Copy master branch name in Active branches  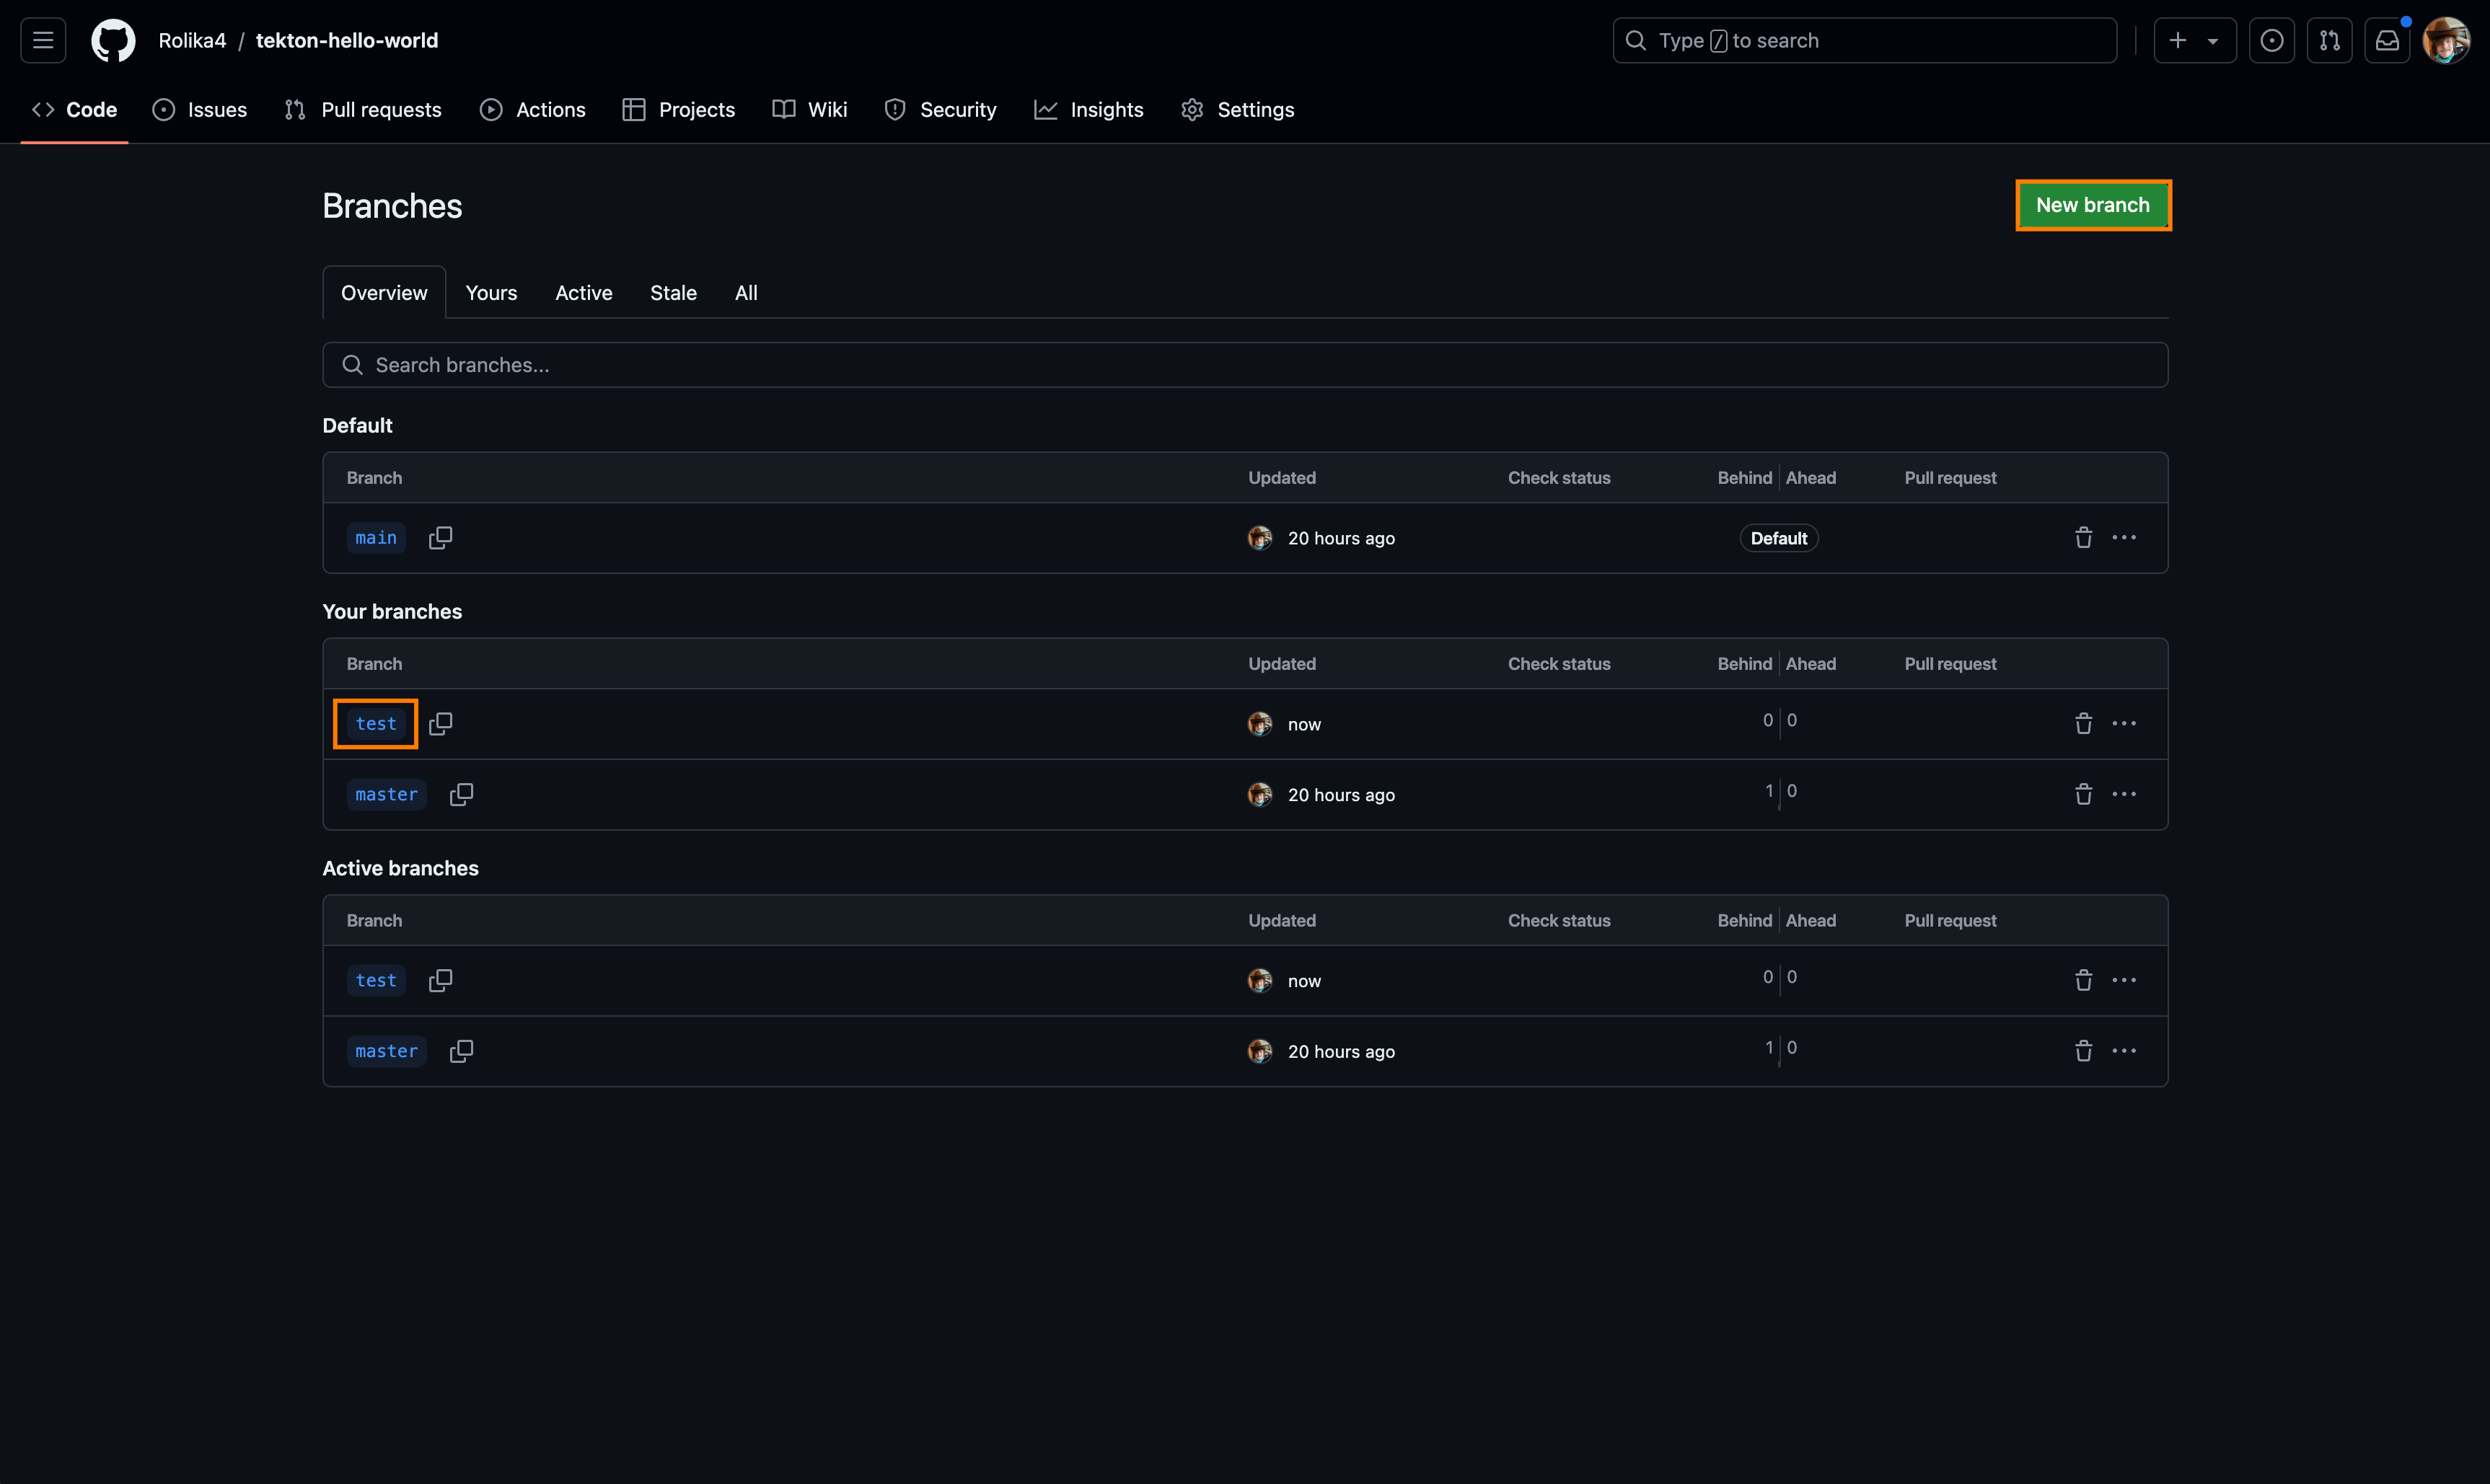coord(461,1051)
